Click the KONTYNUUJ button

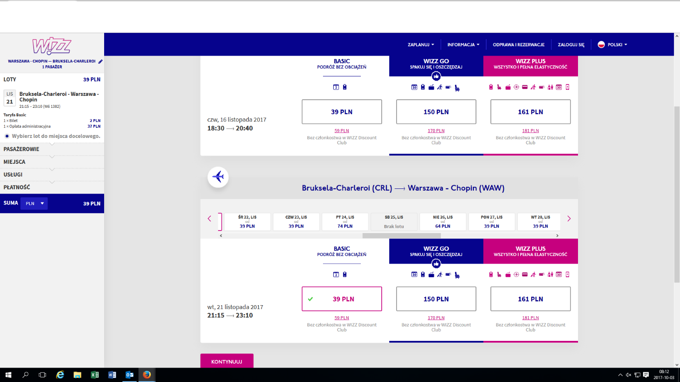pyautogui.click(x=227, y=361)
